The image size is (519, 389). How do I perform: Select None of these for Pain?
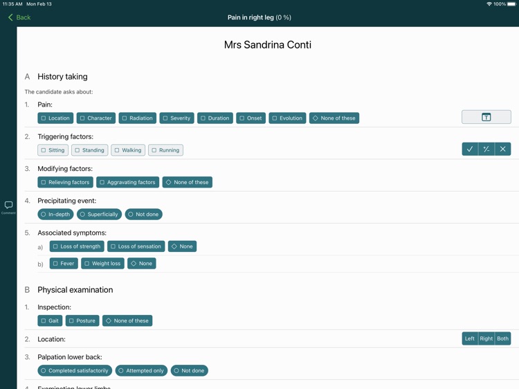[334, 118]
